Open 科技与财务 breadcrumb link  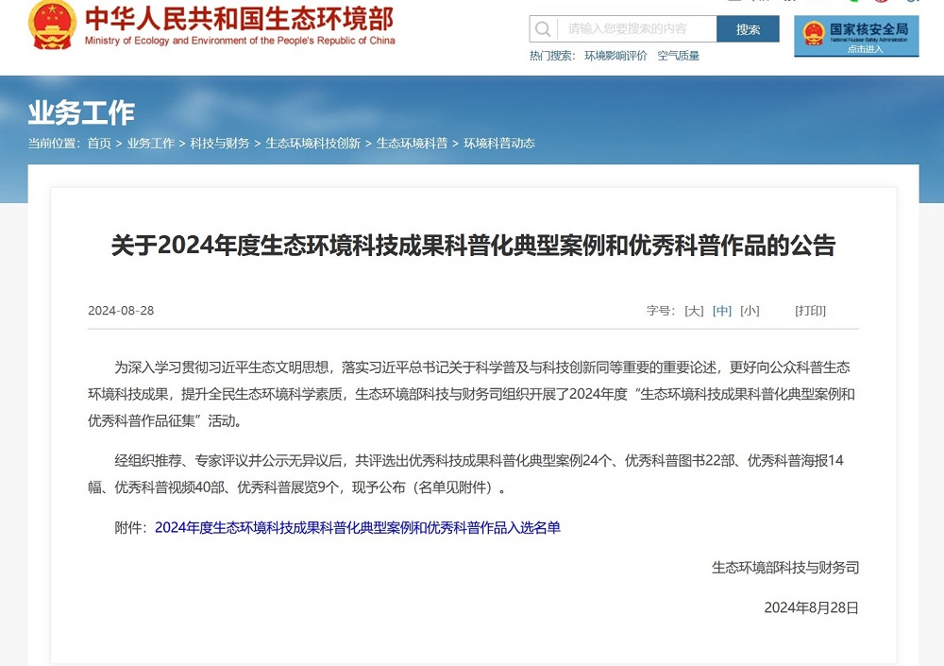(220, 144)
